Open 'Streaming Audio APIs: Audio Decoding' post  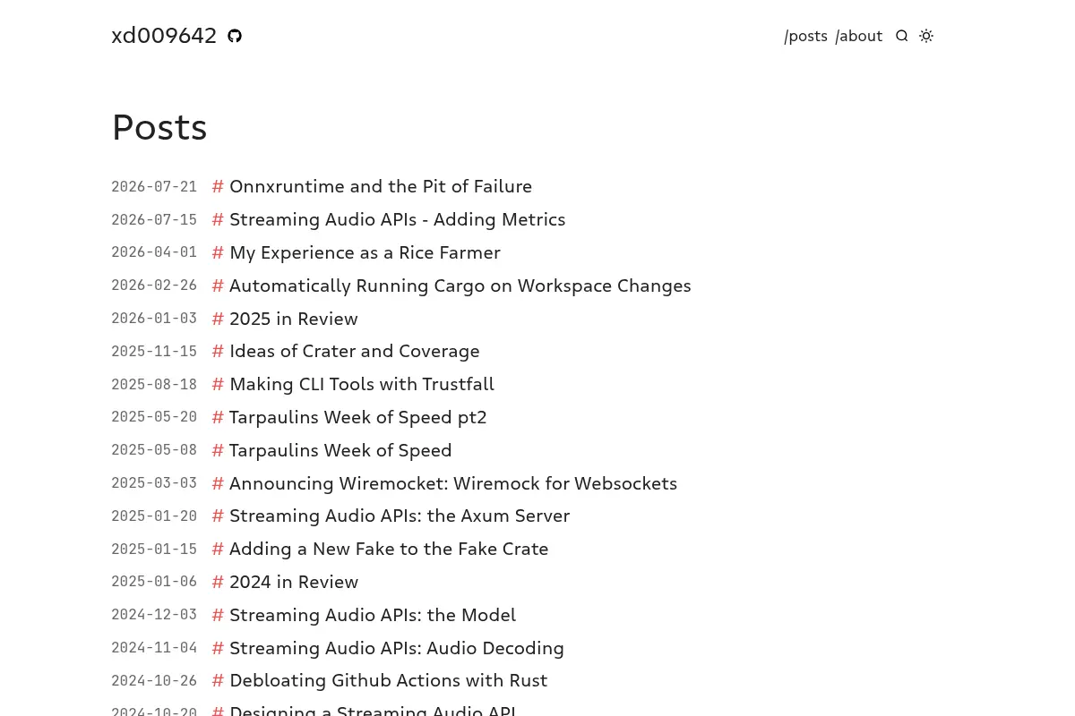[397, 648]
